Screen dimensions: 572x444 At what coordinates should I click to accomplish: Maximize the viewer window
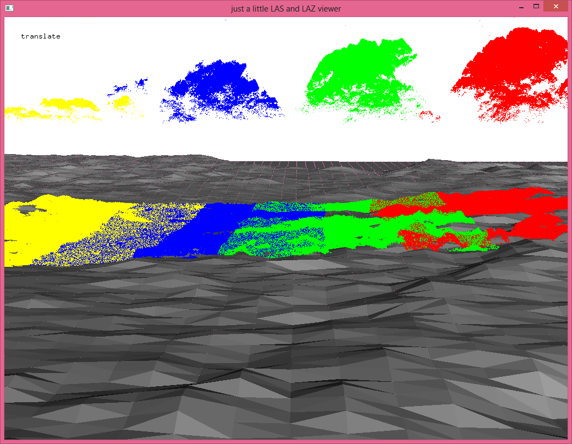(536, 7)
